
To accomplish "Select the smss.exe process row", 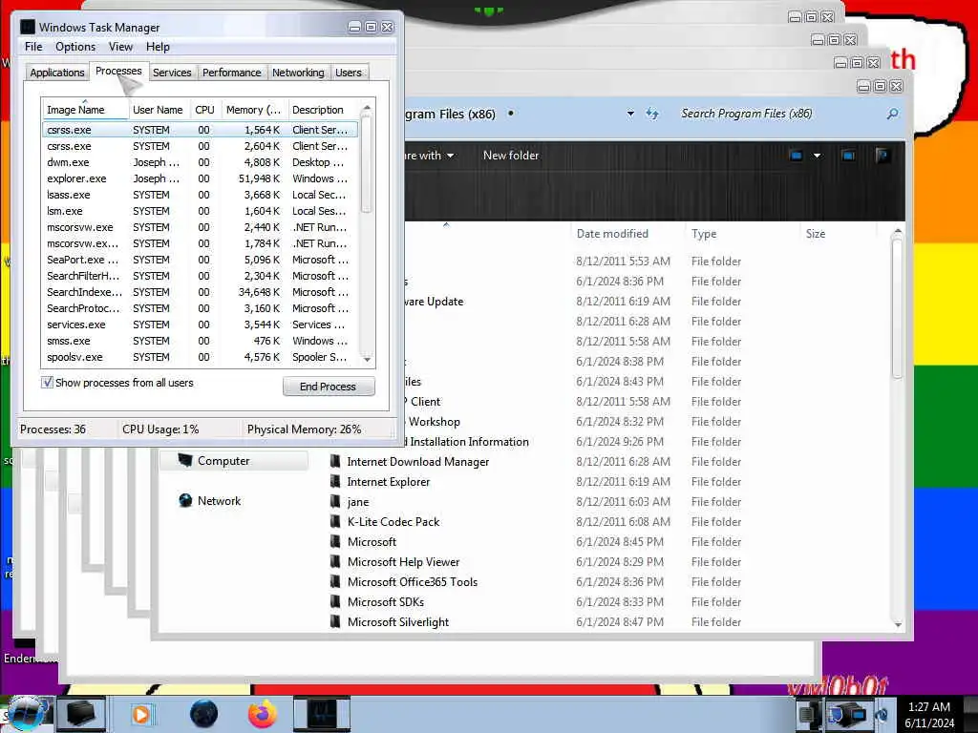I will pos(200,341).
